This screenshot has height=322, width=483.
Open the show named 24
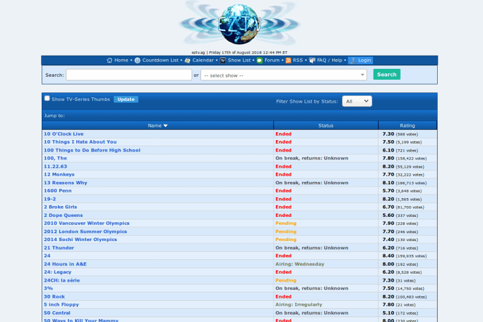point(47,256)
